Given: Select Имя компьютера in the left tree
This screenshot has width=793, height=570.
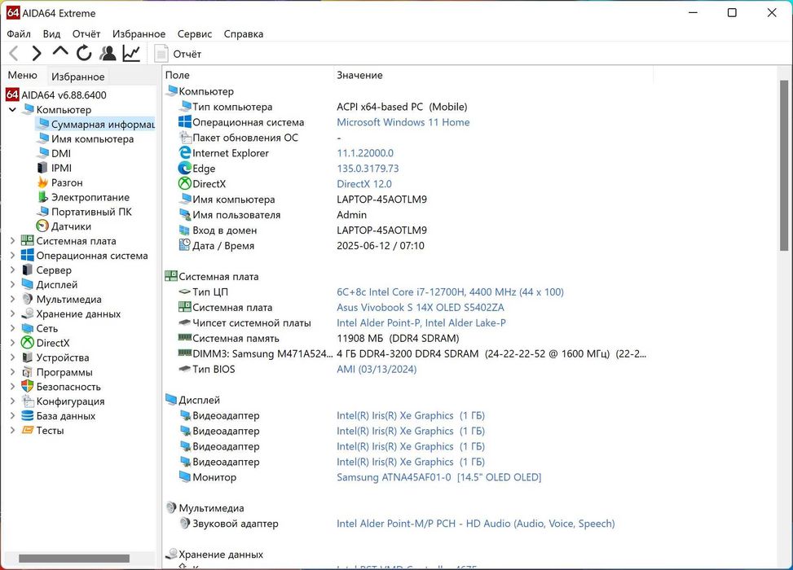Looking at the screenshot, I should click(92, 139).
